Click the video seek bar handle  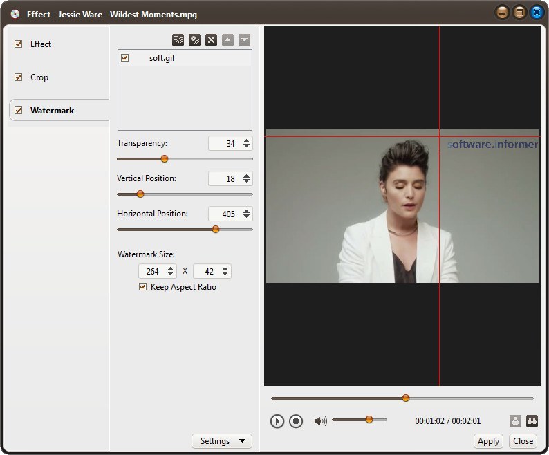[405, 398]
